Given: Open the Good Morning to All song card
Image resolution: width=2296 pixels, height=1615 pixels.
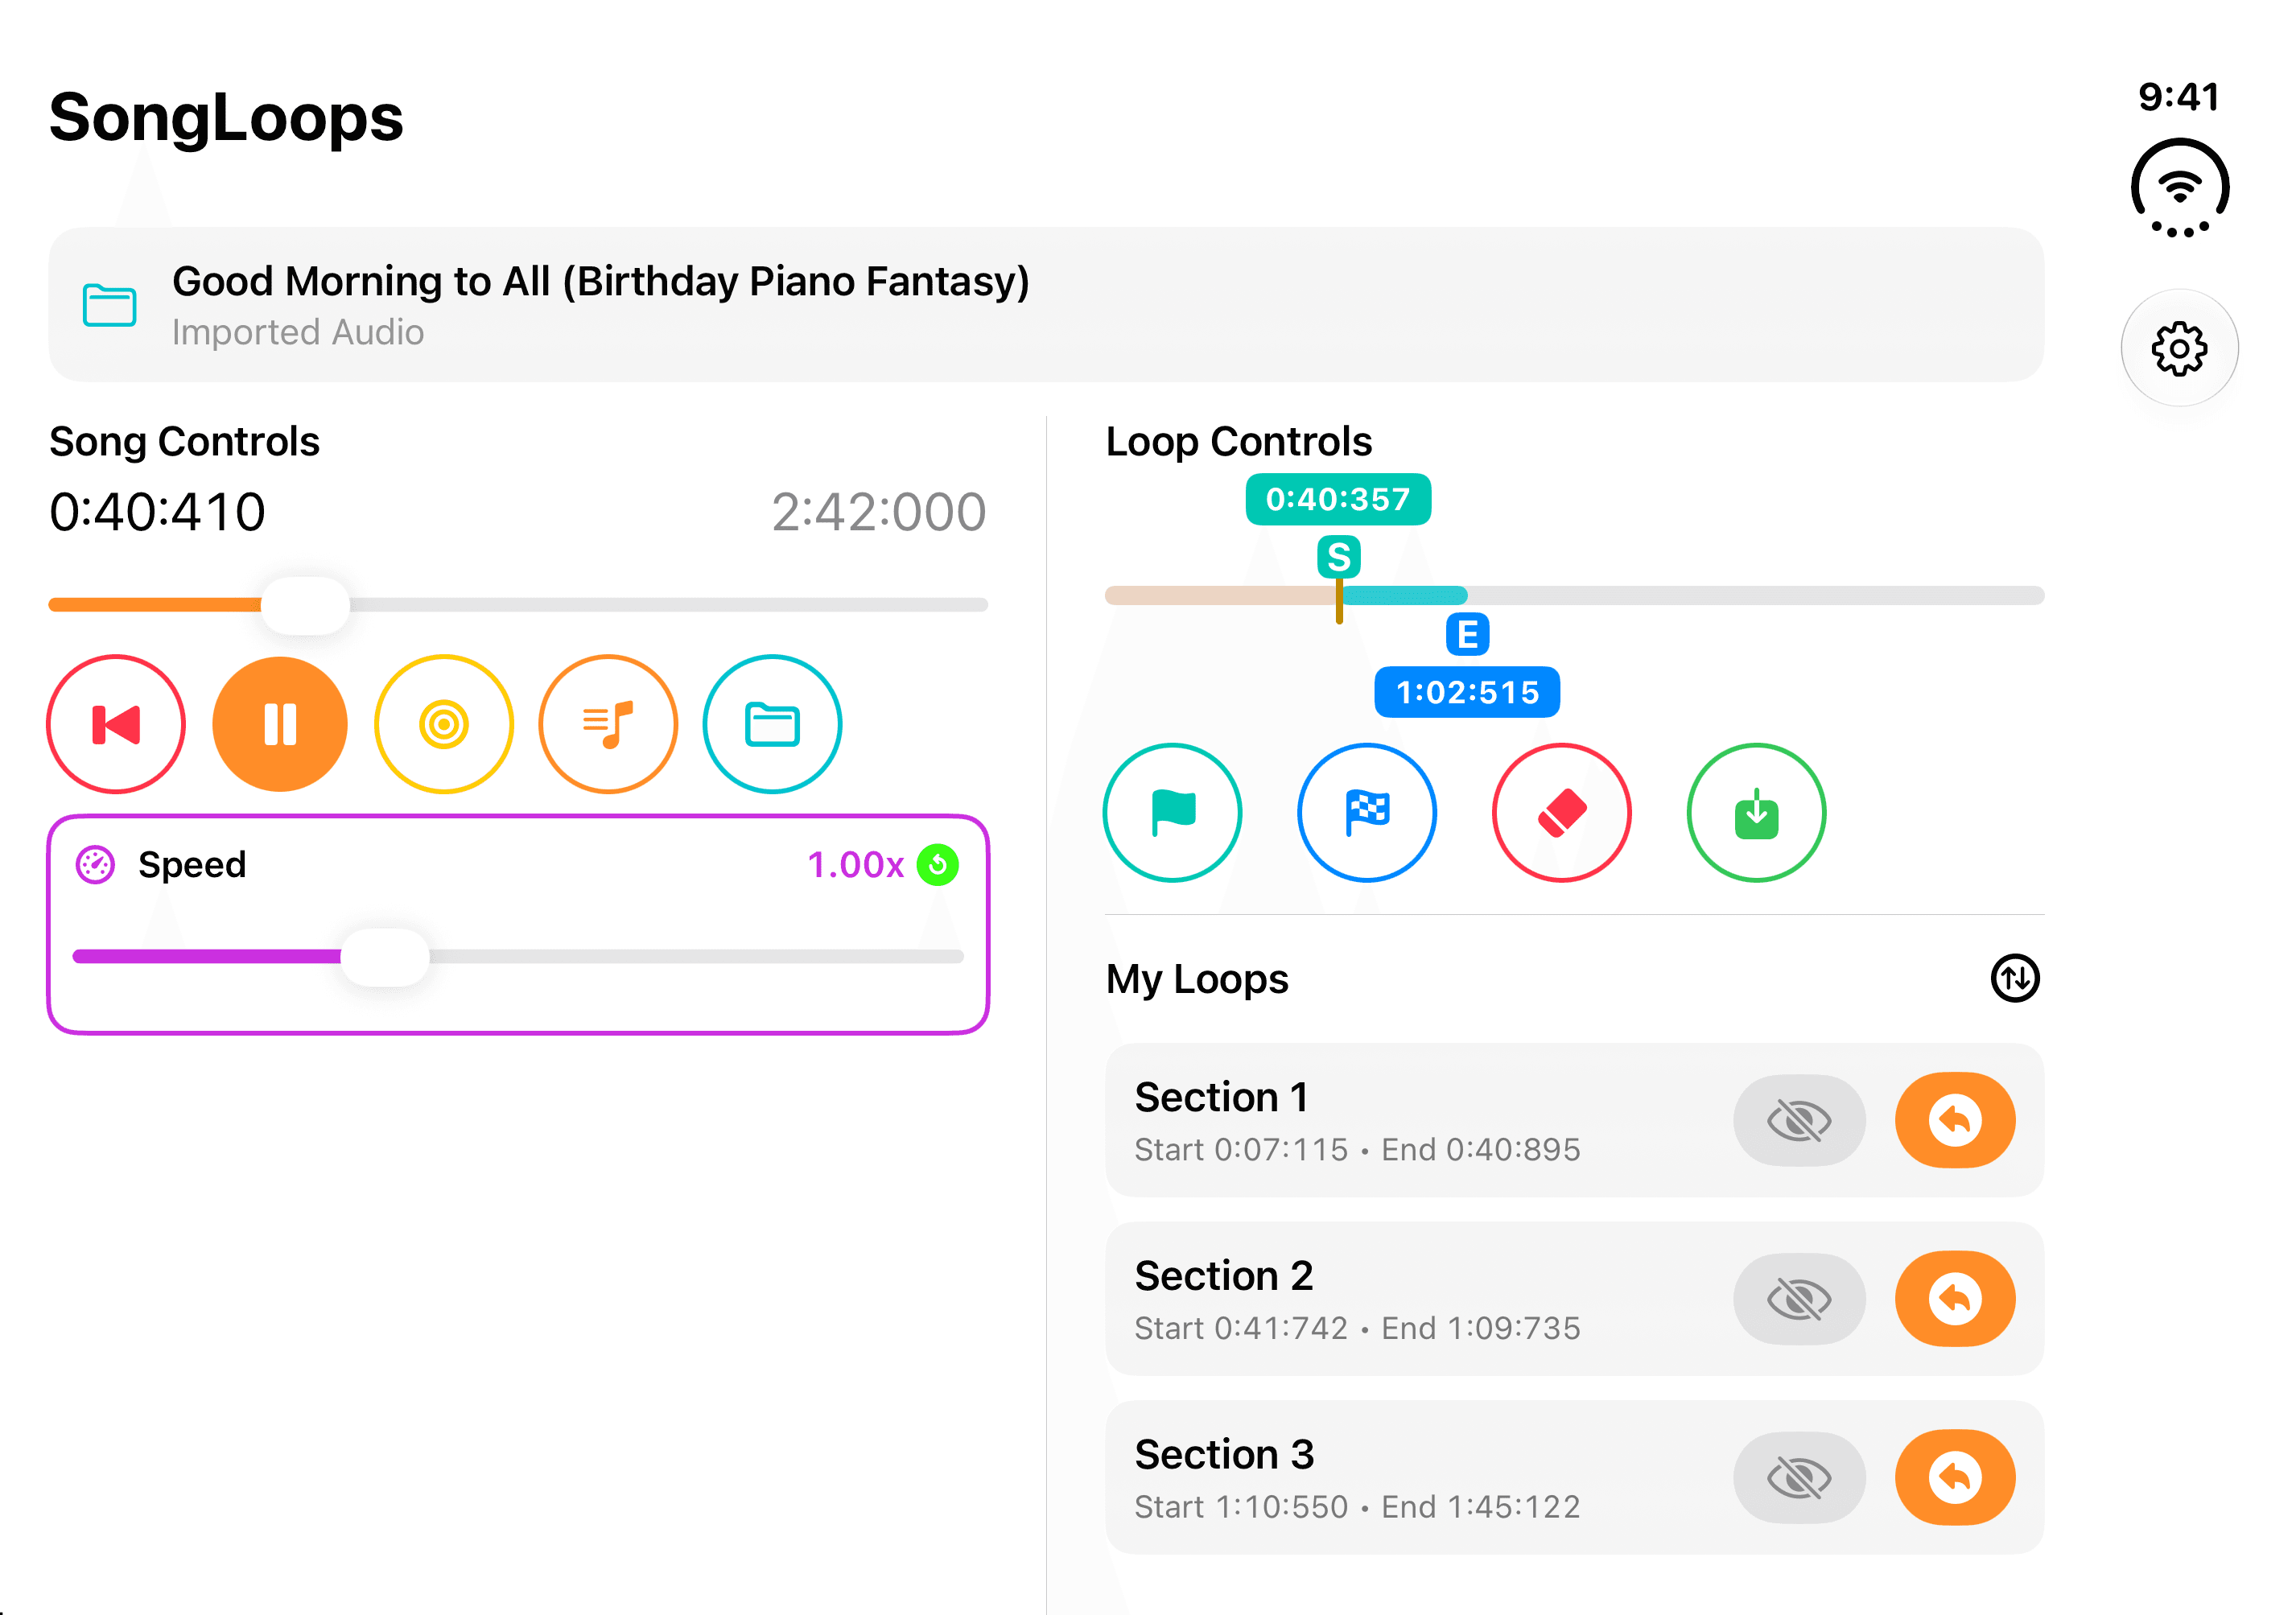Looking at the screenshot, I should coord(1046,304).
